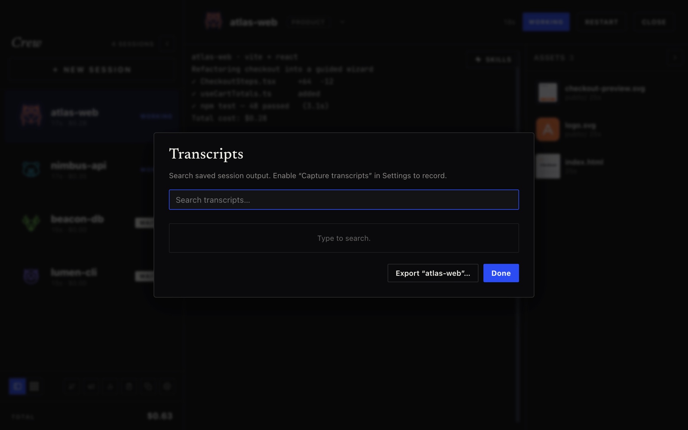Click the "Type to search." placeholder text
This screenshot has height=430, width=688.
344,238
